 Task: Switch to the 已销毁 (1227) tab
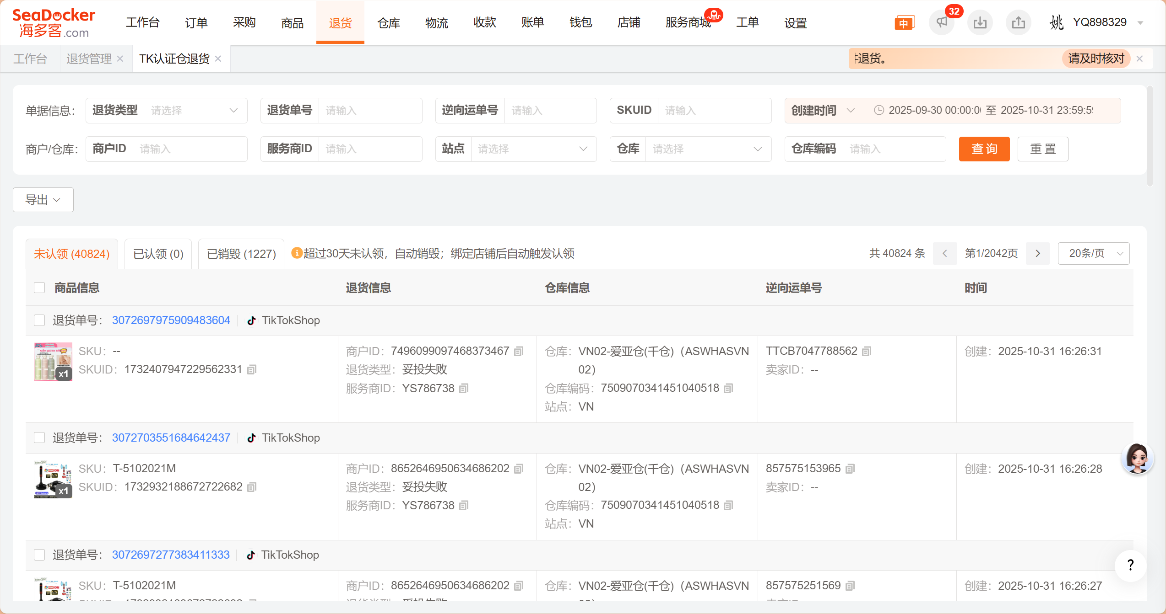[x=241, y=254]
